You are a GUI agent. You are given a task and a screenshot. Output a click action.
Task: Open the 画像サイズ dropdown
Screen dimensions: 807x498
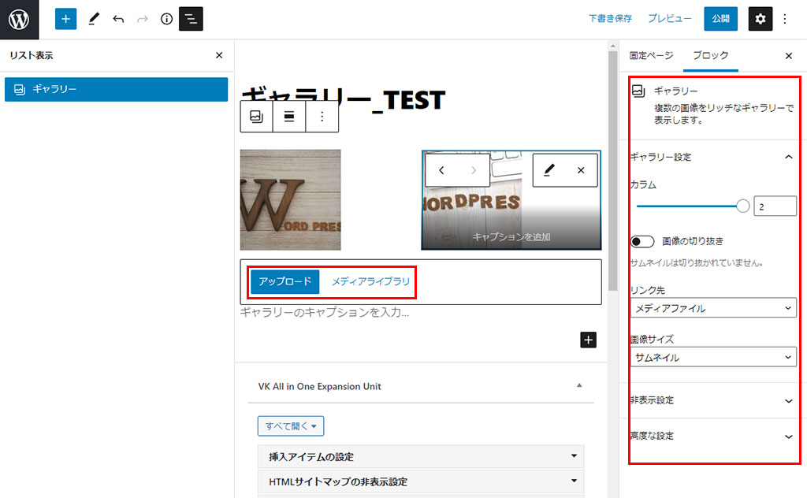tap(713, 358)
